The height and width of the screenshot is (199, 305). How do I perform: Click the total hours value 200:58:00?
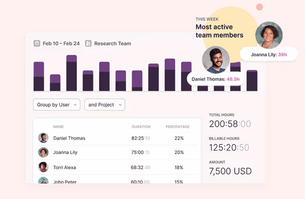pos(230,124)
